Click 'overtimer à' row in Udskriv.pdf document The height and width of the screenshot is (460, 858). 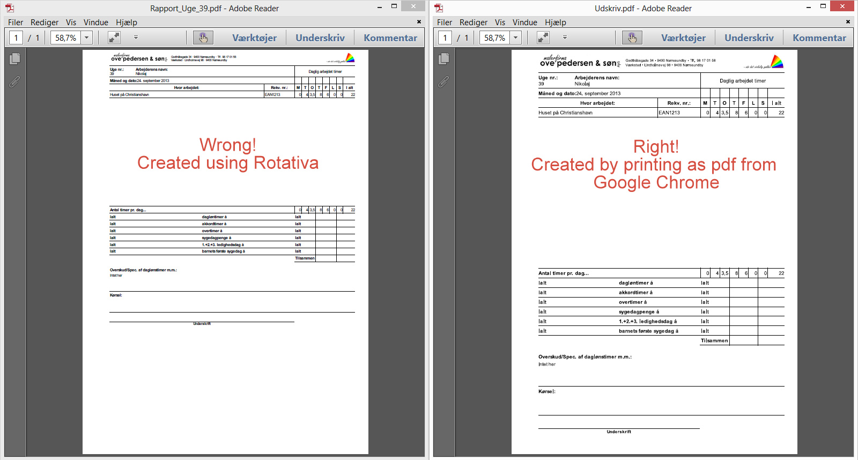tap(661, 302)
